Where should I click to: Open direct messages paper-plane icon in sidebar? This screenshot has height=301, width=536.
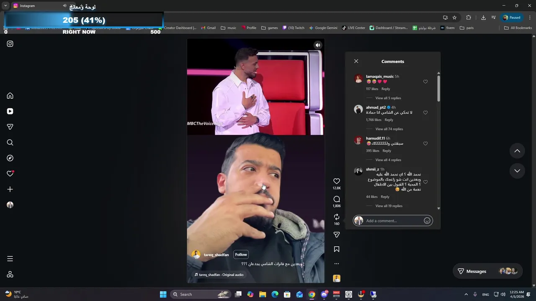(x=10, y=127)
